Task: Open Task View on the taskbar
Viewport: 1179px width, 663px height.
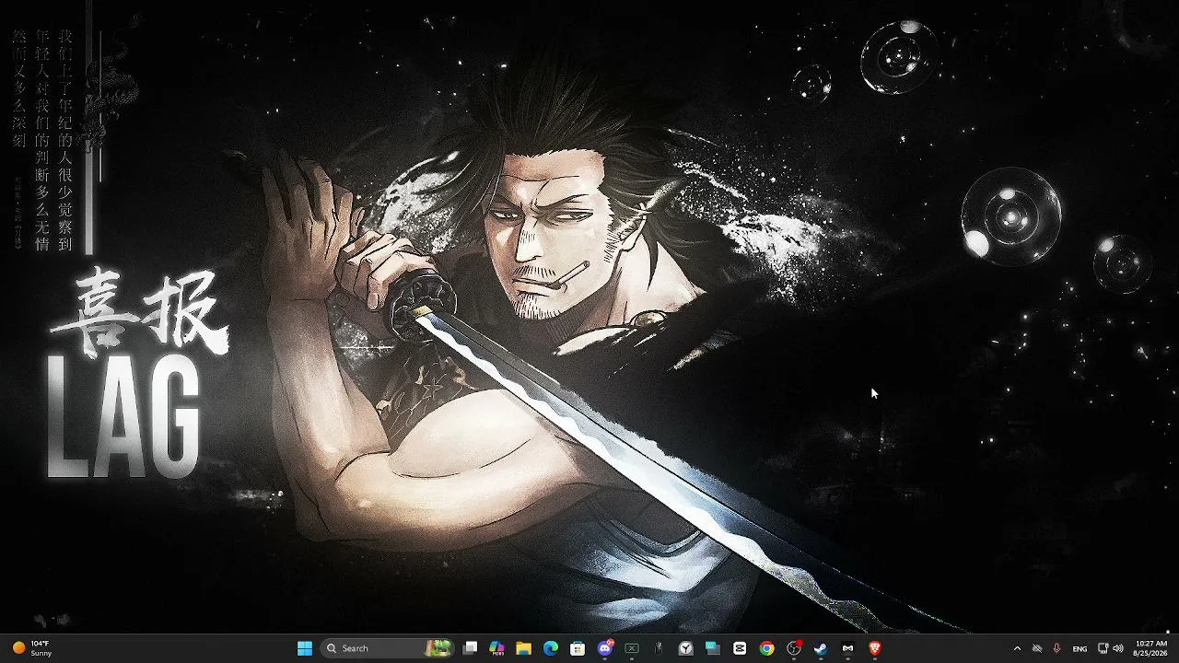Action: coord(470,648)
